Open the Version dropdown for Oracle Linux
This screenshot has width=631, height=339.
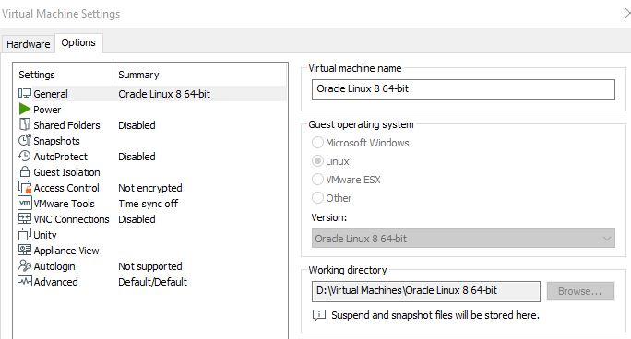[463, 239]
